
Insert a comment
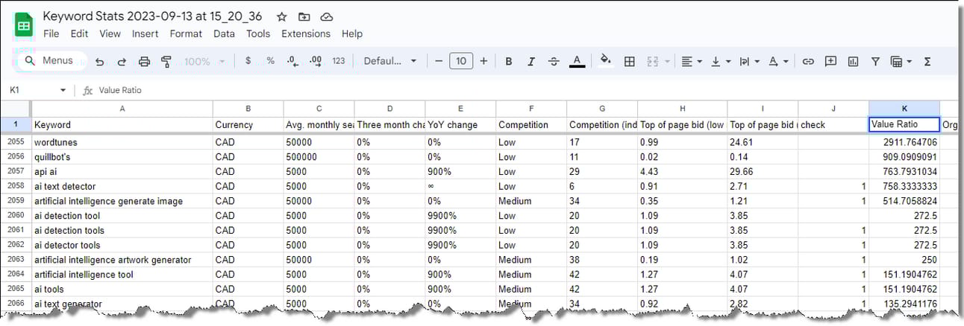pyautogui.click(x=830, y=61)
